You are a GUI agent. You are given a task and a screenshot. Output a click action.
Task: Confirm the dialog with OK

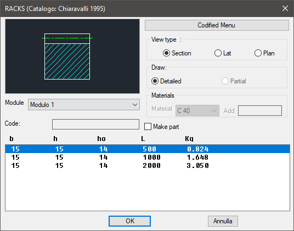tap(130, 221)
